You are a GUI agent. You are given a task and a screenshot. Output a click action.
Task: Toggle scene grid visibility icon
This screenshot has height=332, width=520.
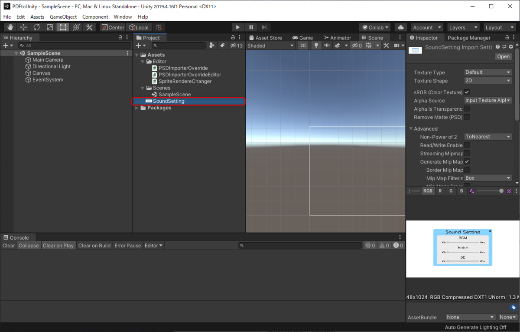point(369,45)
